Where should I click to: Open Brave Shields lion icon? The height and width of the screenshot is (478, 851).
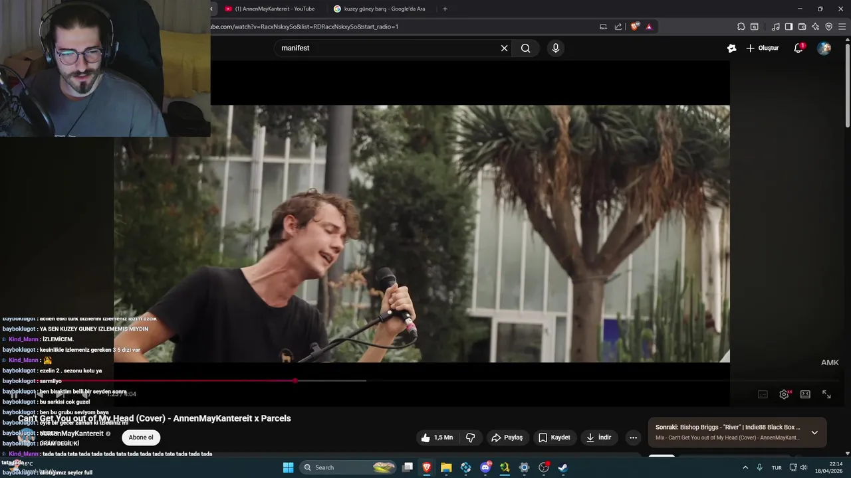click(x=635, y=27)
